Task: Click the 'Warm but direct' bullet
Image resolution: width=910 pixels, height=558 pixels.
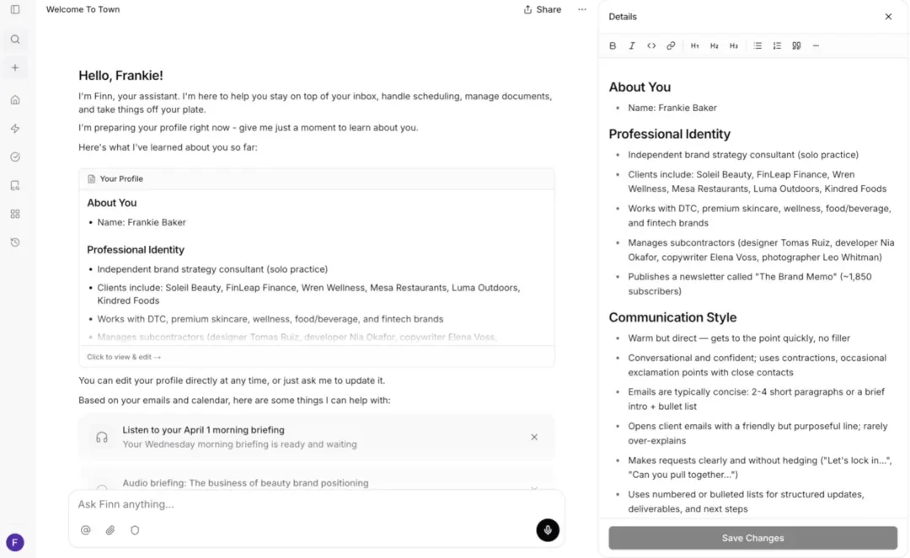Action: pyautogui.click(x=739, y=337)
